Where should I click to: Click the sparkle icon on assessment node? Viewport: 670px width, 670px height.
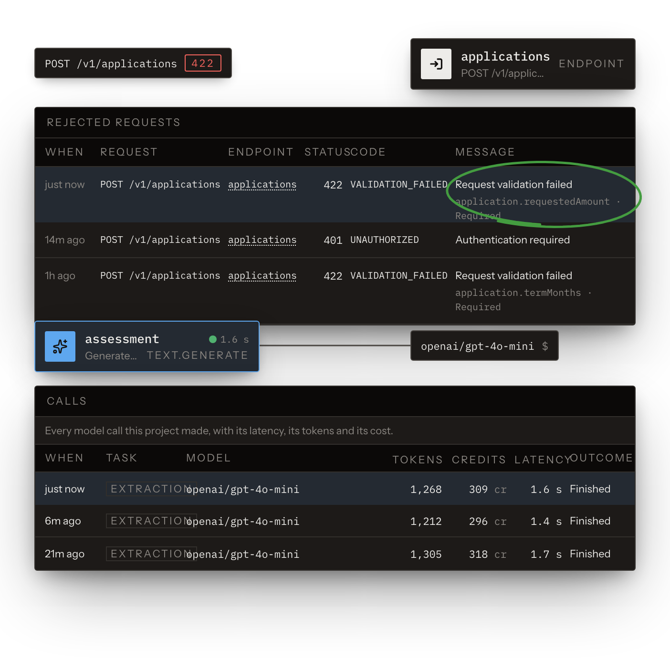60,346
